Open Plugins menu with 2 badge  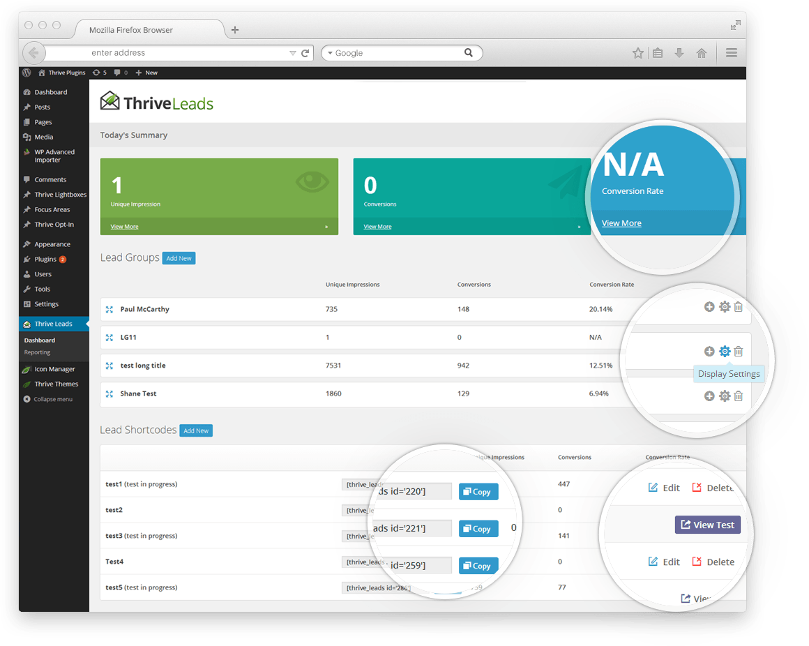[50, 260]
